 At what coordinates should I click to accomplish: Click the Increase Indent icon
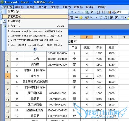(116, 18)
